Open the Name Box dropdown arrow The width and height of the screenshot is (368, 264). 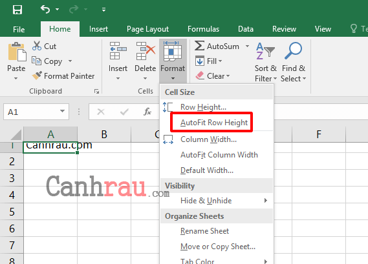click(x=62, y=111)
